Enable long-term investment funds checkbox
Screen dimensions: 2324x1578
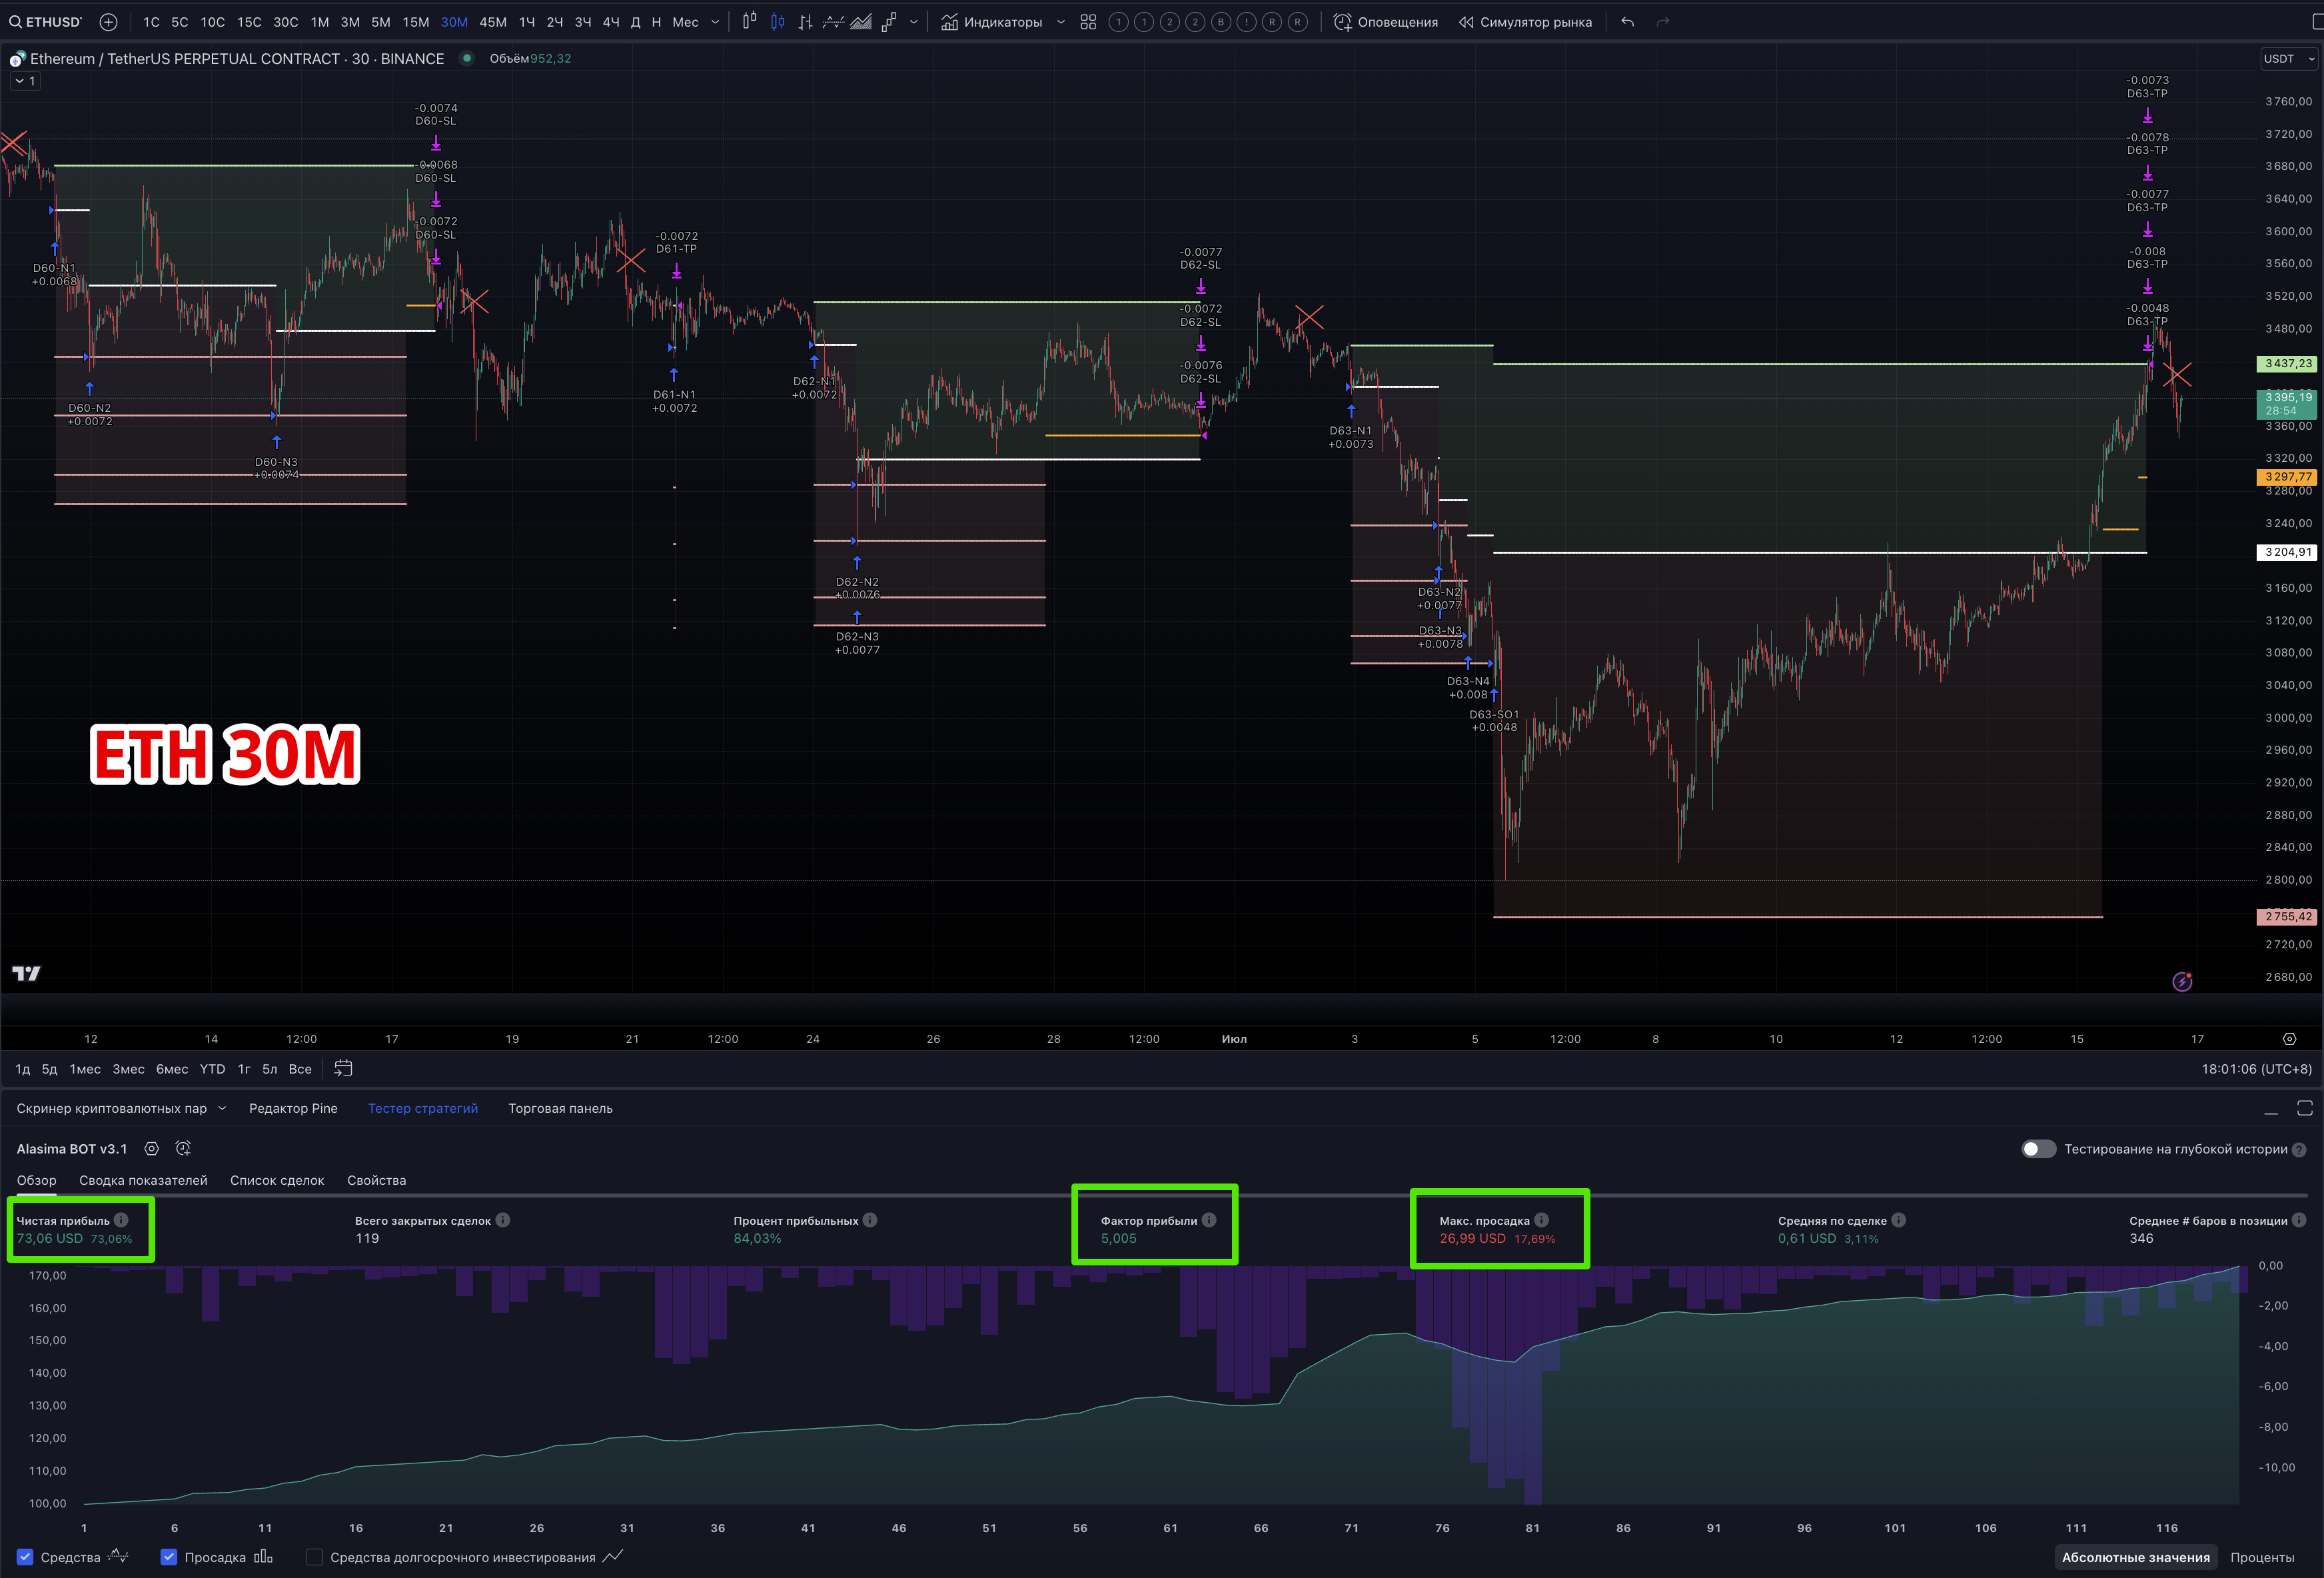(314, 1557)
